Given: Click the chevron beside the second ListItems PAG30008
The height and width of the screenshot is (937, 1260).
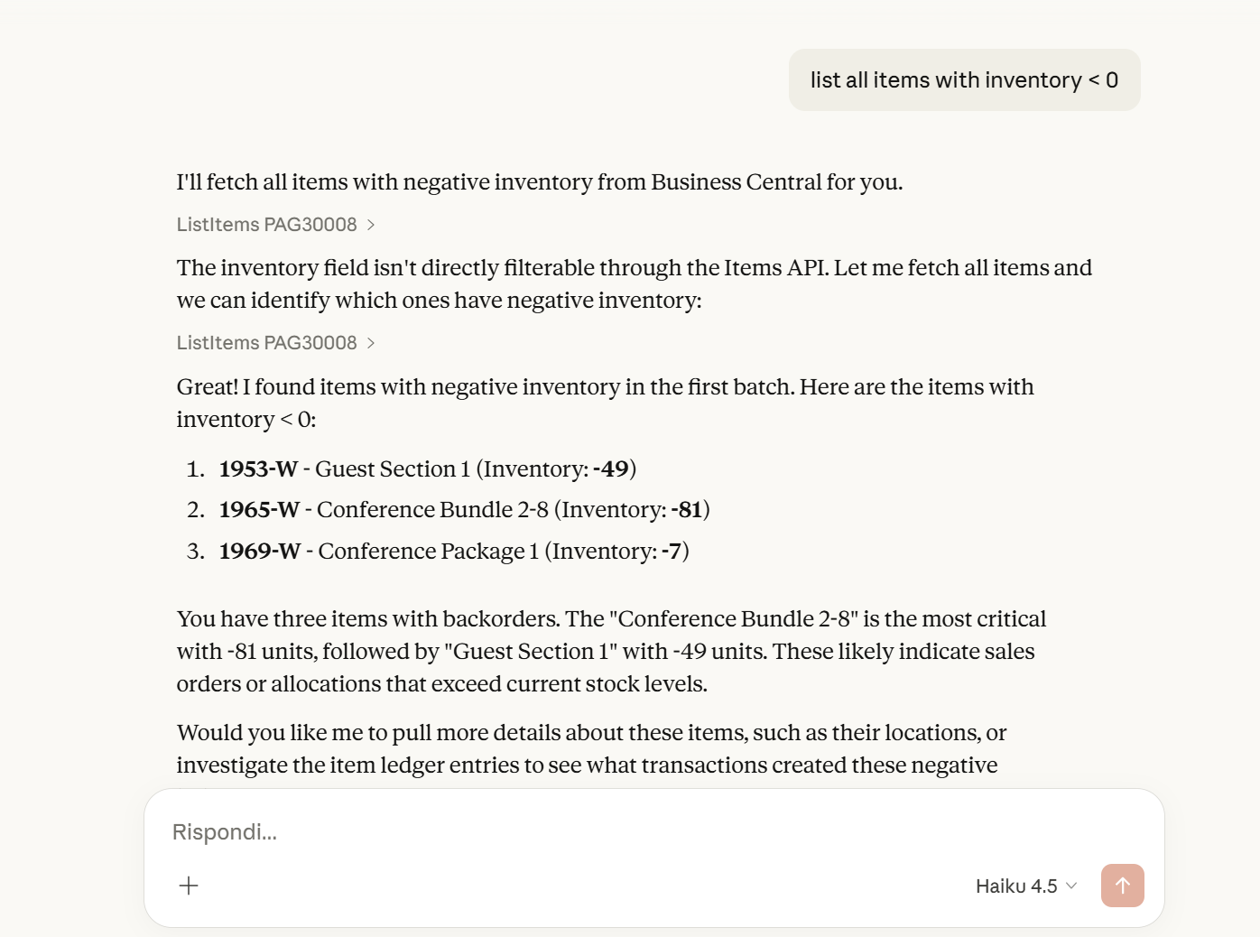Looking at the screenshot, I should pyautogui.click(x=371, y=343).
